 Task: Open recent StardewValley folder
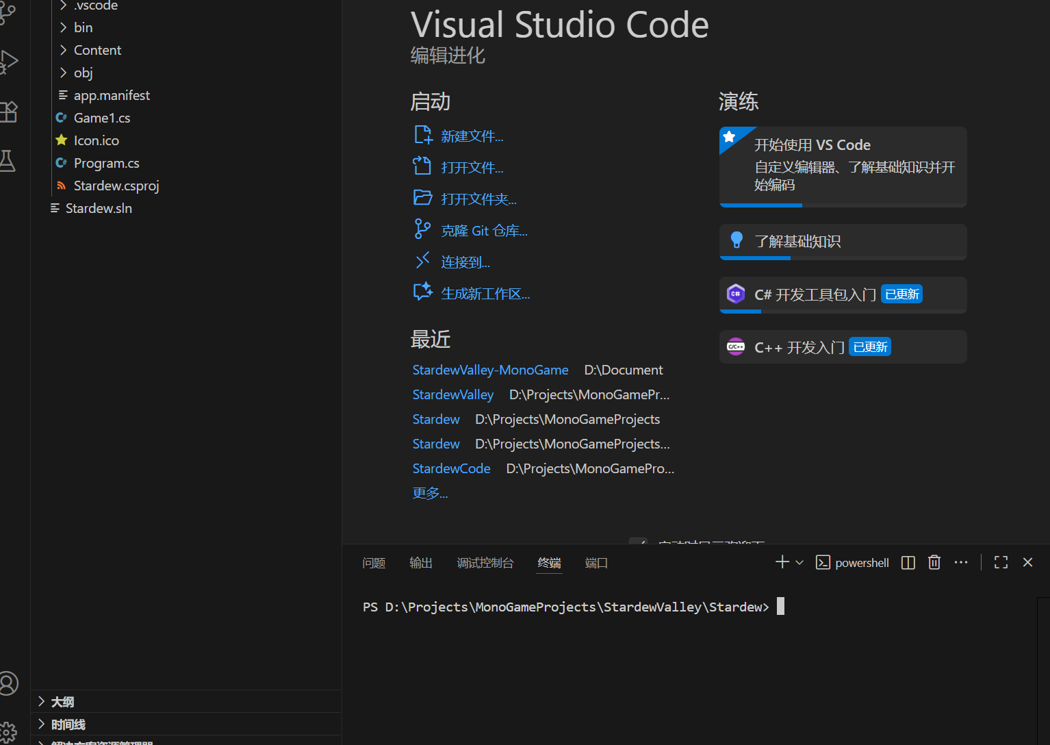coord(452,394)
